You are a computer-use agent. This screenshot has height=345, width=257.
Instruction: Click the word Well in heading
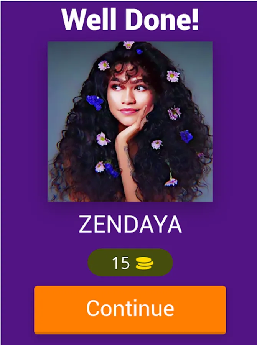pos(89,20)
